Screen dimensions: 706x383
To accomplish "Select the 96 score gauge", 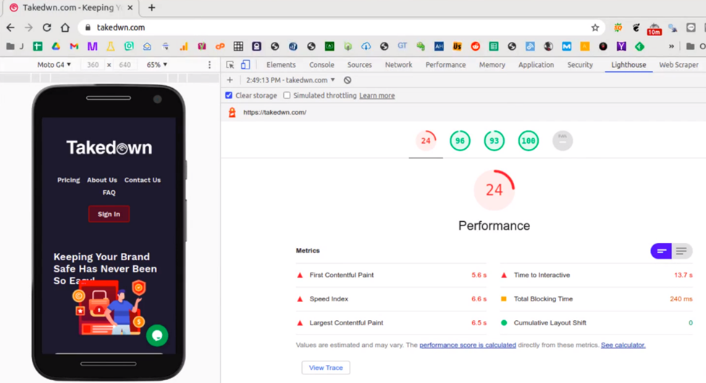I will [460, 141].
